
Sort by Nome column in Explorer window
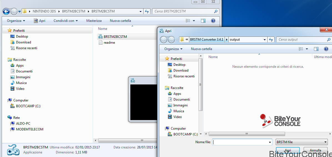[103, 29]
